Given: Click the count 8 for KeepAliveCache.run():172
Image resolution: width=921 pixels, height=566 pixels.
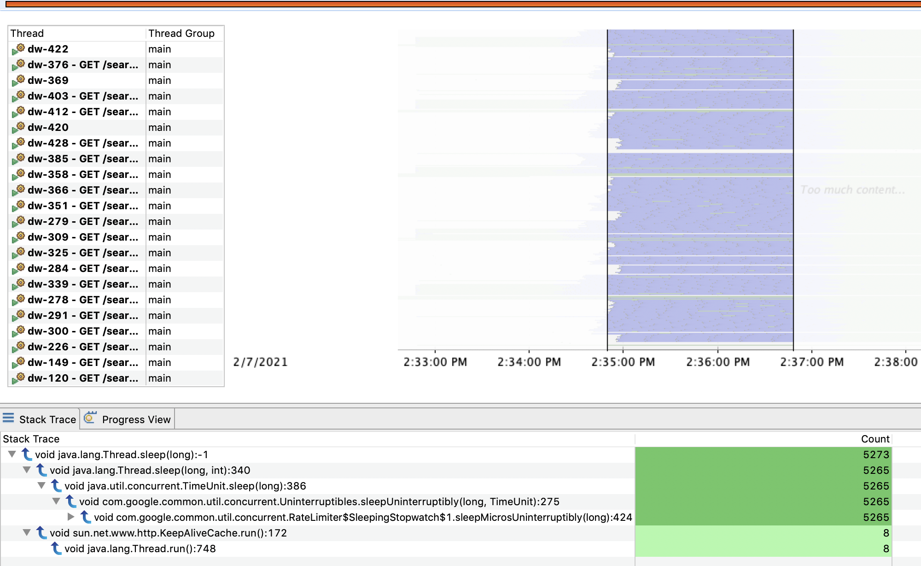Looking at the screenshot, I should [764, 533].
